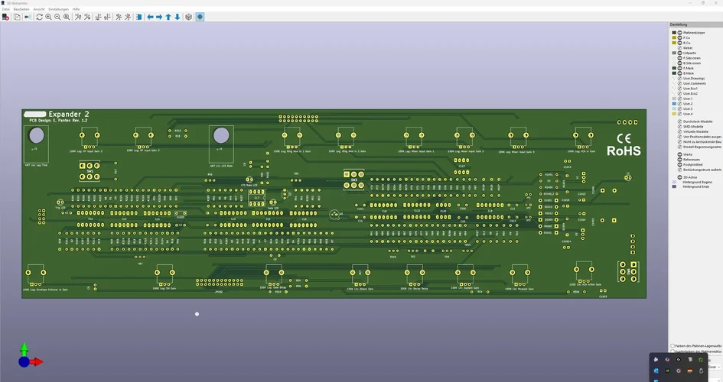The height and width of the screenshot is (382, 723).
Task: Open the Bearbeiten menu
Action: click(21, 9)
